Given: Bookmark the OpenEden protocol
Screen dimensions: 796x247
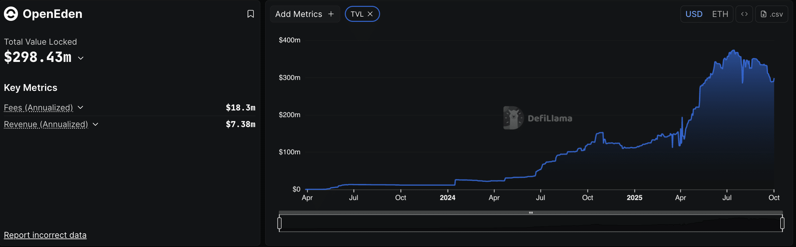Looking at the screenshot, I should pos(251,14).
